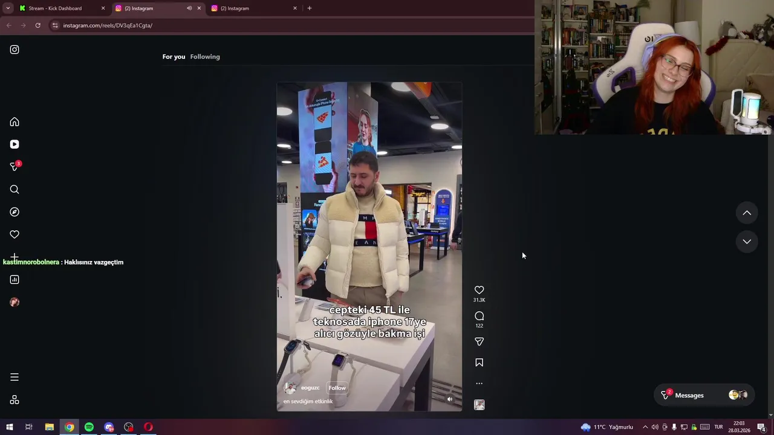Open Task View on taskbar
The height and width of the screenshot is (435, 774).
[x=28, y=427]
